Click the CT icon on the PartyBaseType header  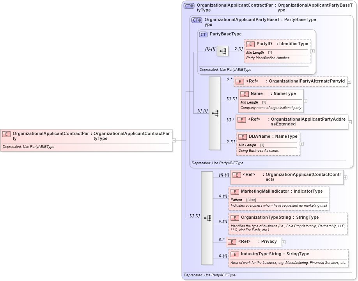(x=202, y=34)
